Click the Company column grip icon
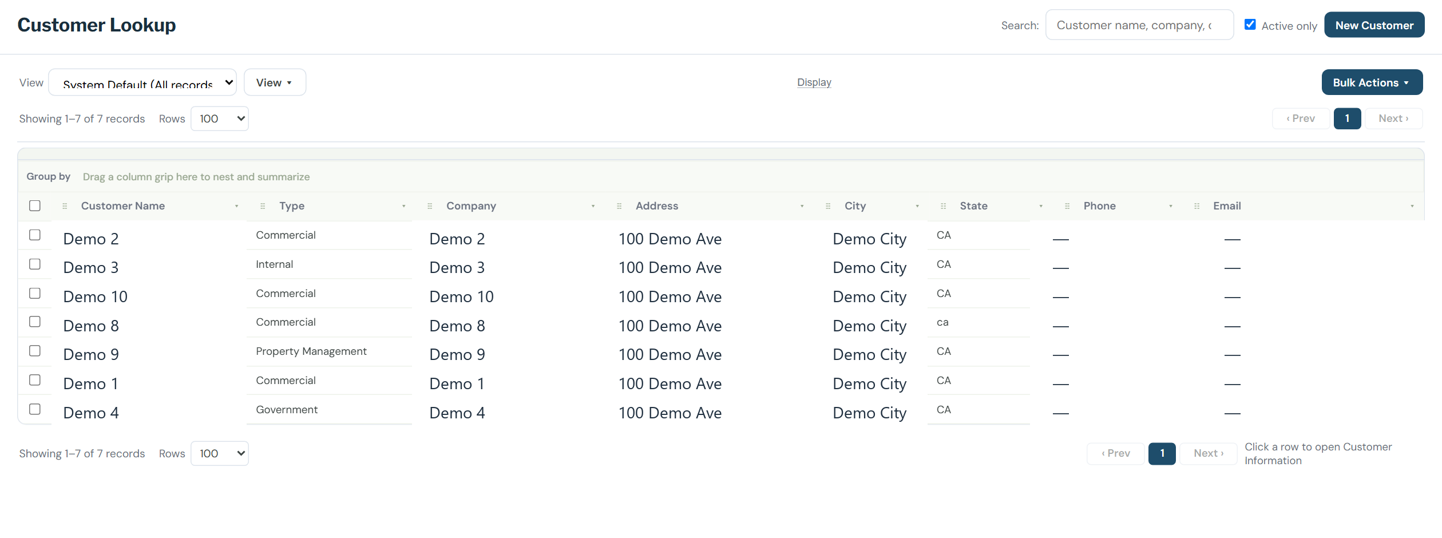This screenshot has width=1442, height=538. coord(430,206)
